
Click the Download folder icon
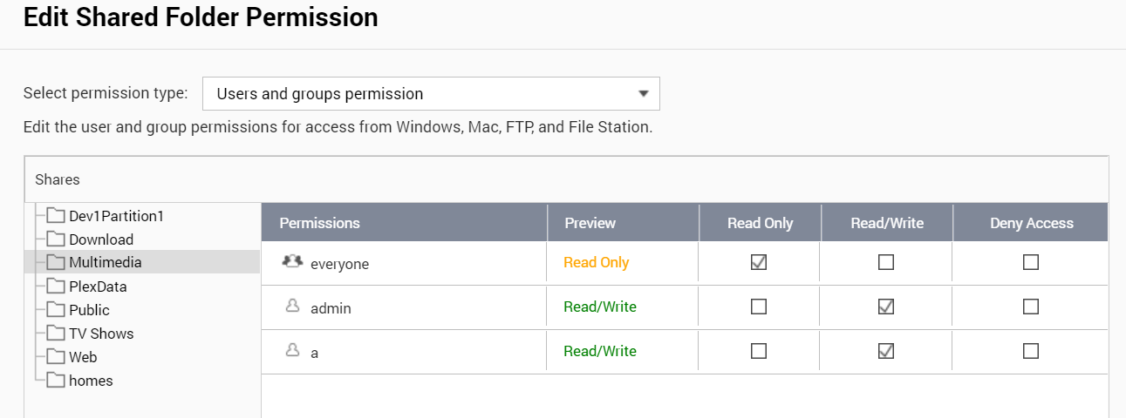click(57, 239)
